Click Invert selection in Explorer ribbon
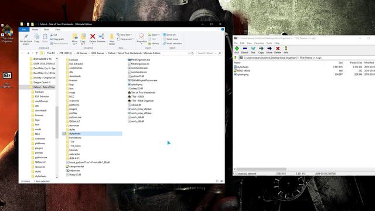Image resolution: width=375 pixels, height=211 pixels. click(x=172, y=43)
